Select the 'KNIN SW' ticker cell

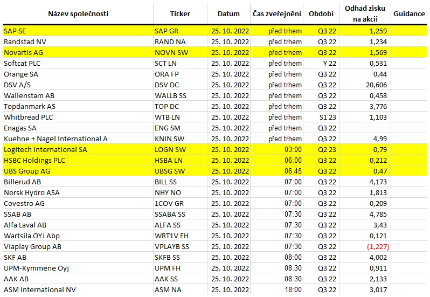(x=180, y=139)
